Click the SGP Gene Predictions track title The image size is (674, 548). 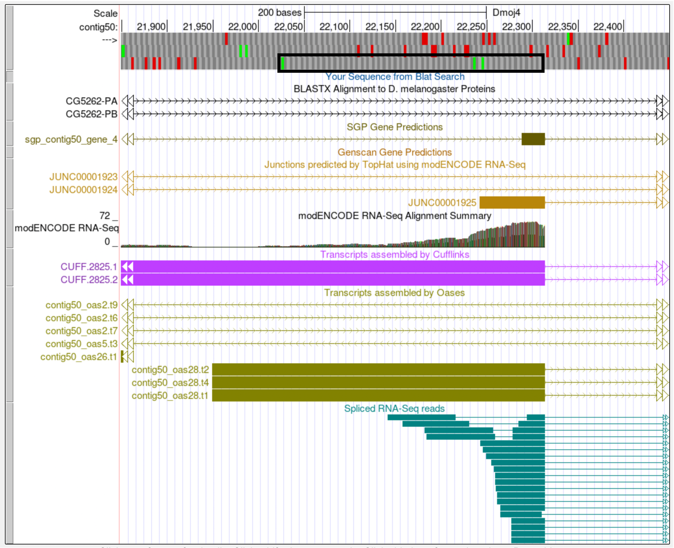[x=394, y=127]
